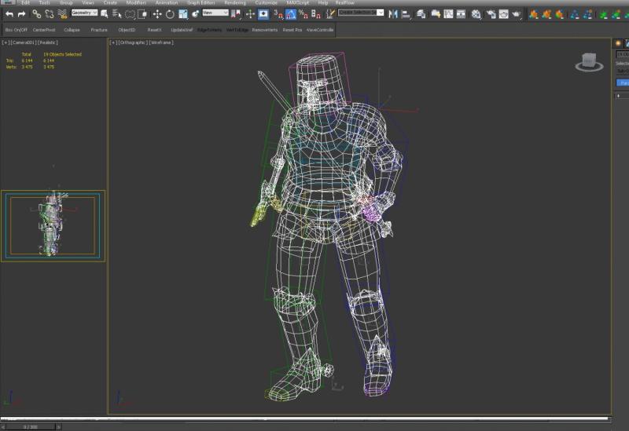Screen dimensions: 629x431
Task: Open the Render Setup teapot icon
Action: 504,14
